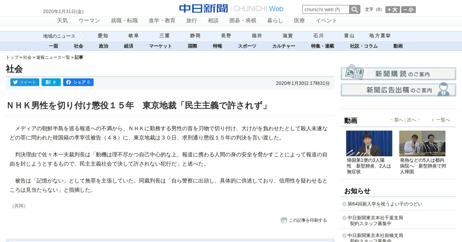Click 社会 in the breadcrumb
This screenshot has width=462, height=242.
(x=27, y=57)
